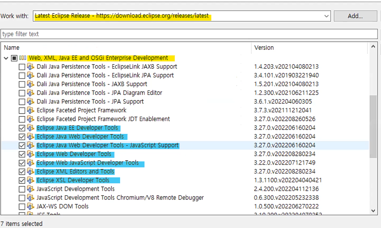Click icon of JavaScript Development Tools row
Image resolution: width=381 pixels, height=228 pixels.
pos(30,189)
